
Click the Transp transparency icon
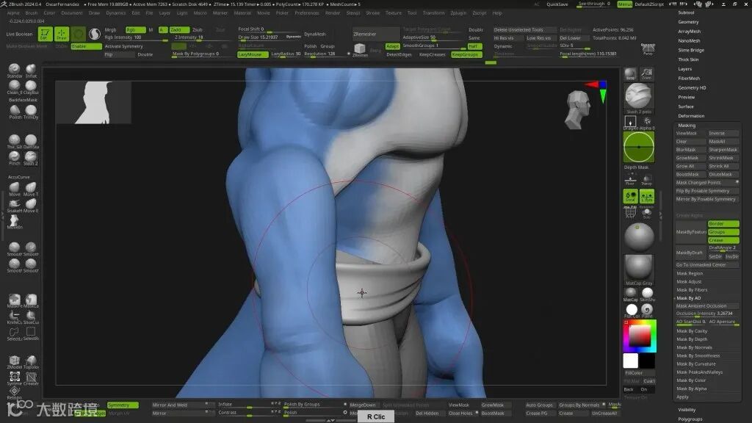647,180
